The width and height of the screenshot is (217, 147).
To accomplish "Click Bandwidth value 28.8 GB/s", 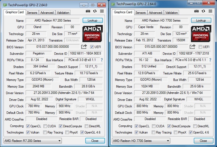I will point(88,86).
